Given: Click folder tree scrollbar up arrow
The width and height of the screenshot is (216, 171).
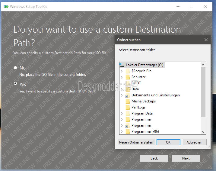Looking at the screenshot, I should (203, 65).
